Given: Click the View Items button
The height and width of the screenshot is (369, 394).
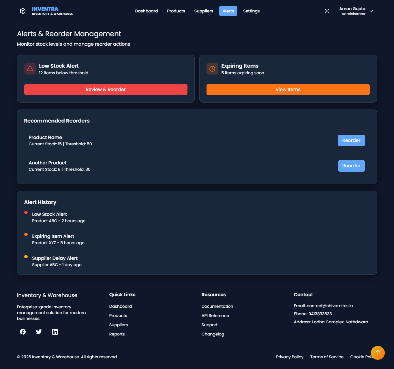Looking at the screenshot, I should 288,90.
